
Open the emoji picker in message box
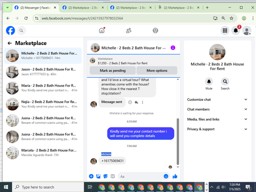click(166, 176)
